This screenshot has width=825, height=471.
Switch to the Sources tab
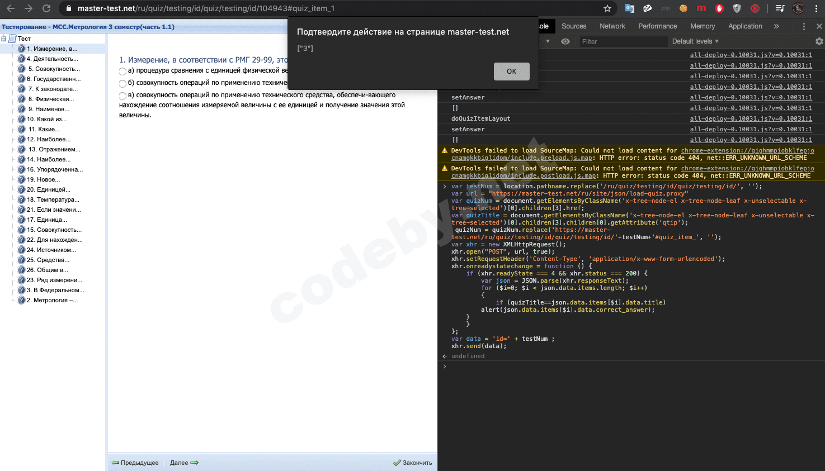(574, 26)
